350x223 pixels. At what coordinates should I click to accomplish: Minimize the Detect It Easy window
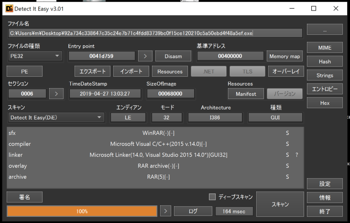pyautogui.click(x=292, y=9)
